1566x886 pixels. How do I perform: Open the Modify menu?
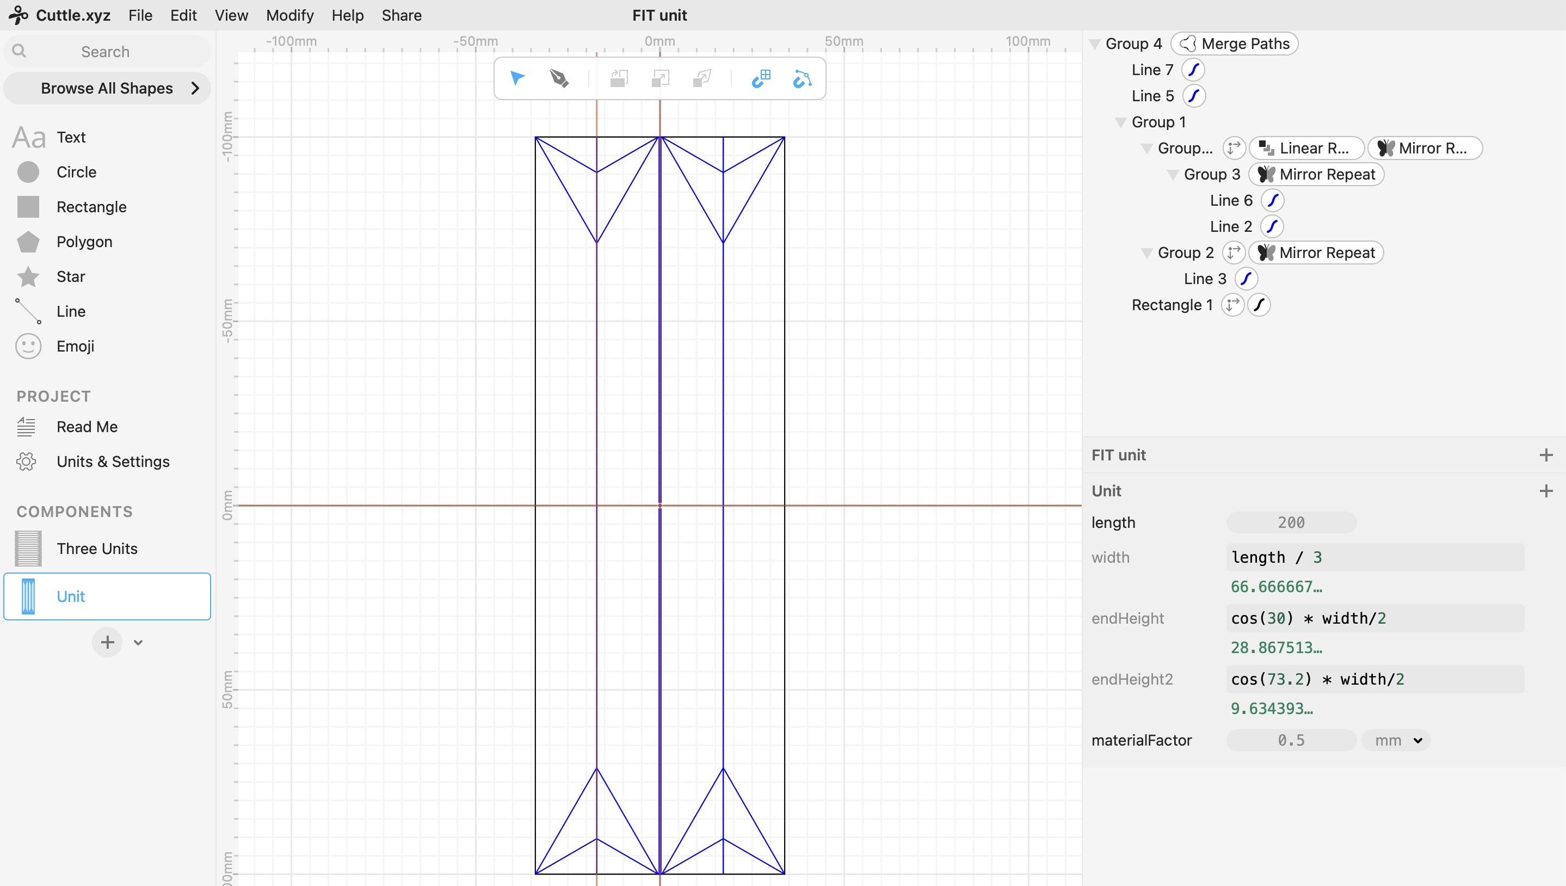pos(289,15)
